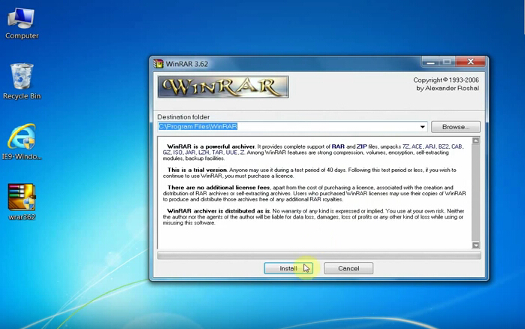525x329 pixels.
Task: Click the license text scroll-up arrow
Action: [x=475, y=140]
